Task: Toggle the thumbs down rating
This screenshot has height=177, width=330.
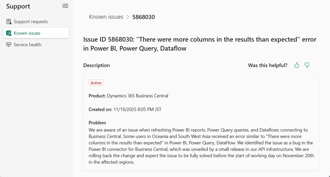Action: [x=307, y=65]
